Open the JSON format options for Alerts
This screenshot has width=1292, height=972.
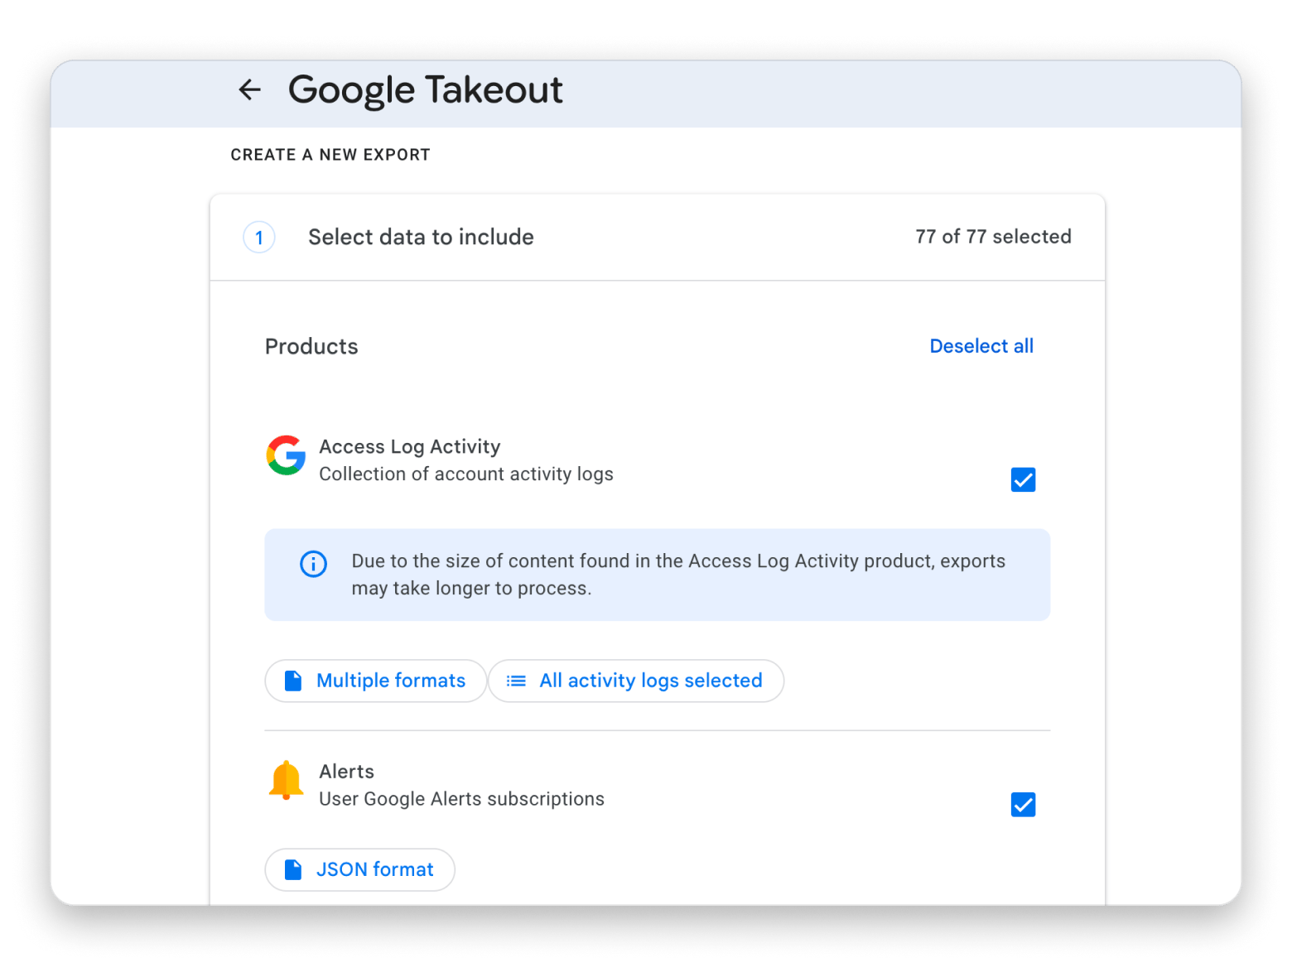(x=359, y=869)
